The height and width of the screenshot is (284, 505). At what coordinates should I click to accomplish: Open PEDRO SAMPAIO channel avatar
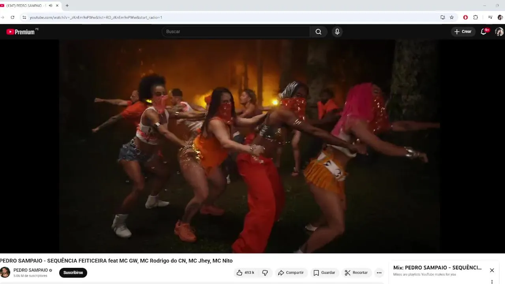tap(5, 273)
